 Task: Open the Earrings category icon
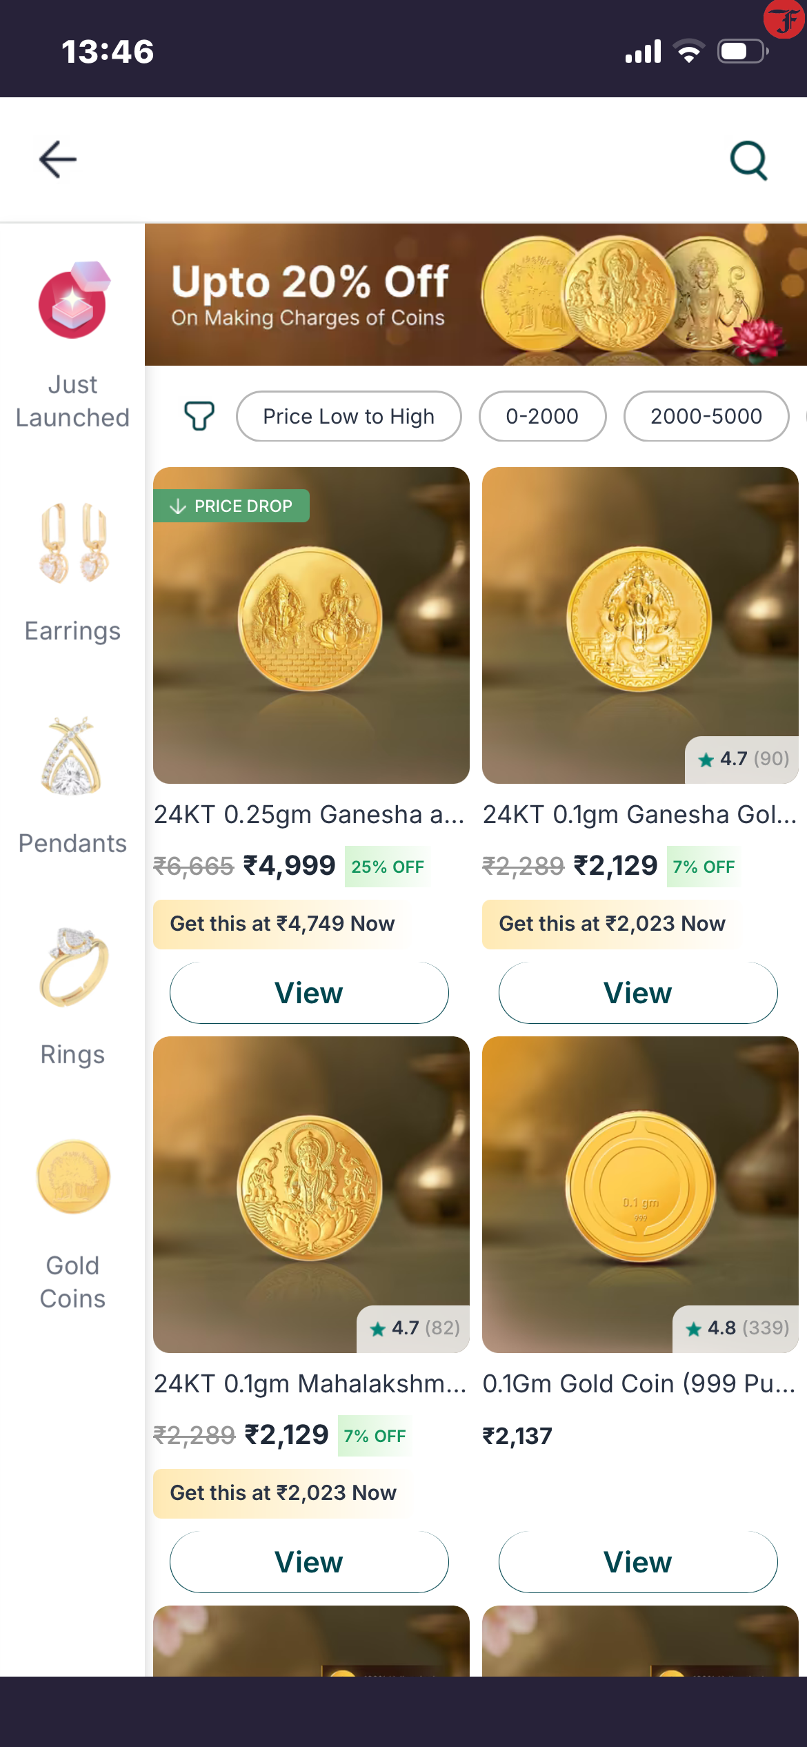point(73,544)
